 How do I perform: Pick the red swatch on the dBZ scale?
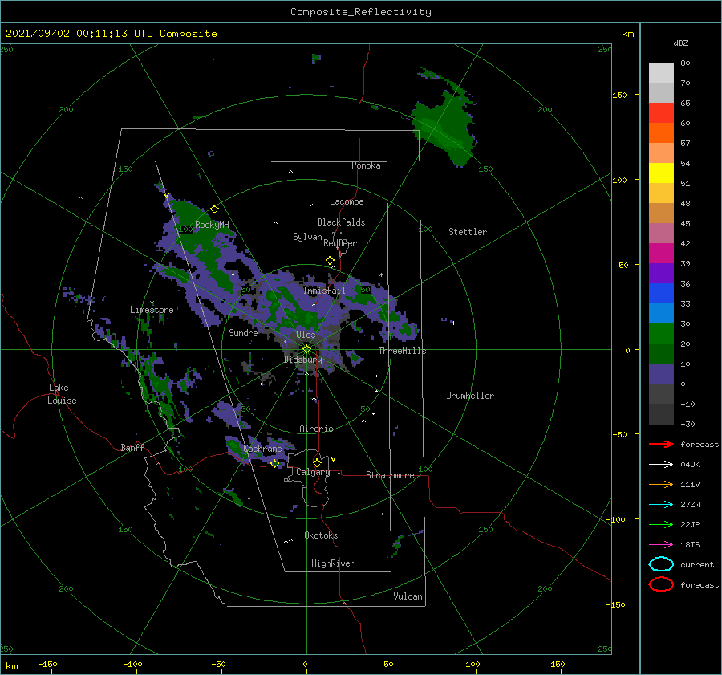661,113
